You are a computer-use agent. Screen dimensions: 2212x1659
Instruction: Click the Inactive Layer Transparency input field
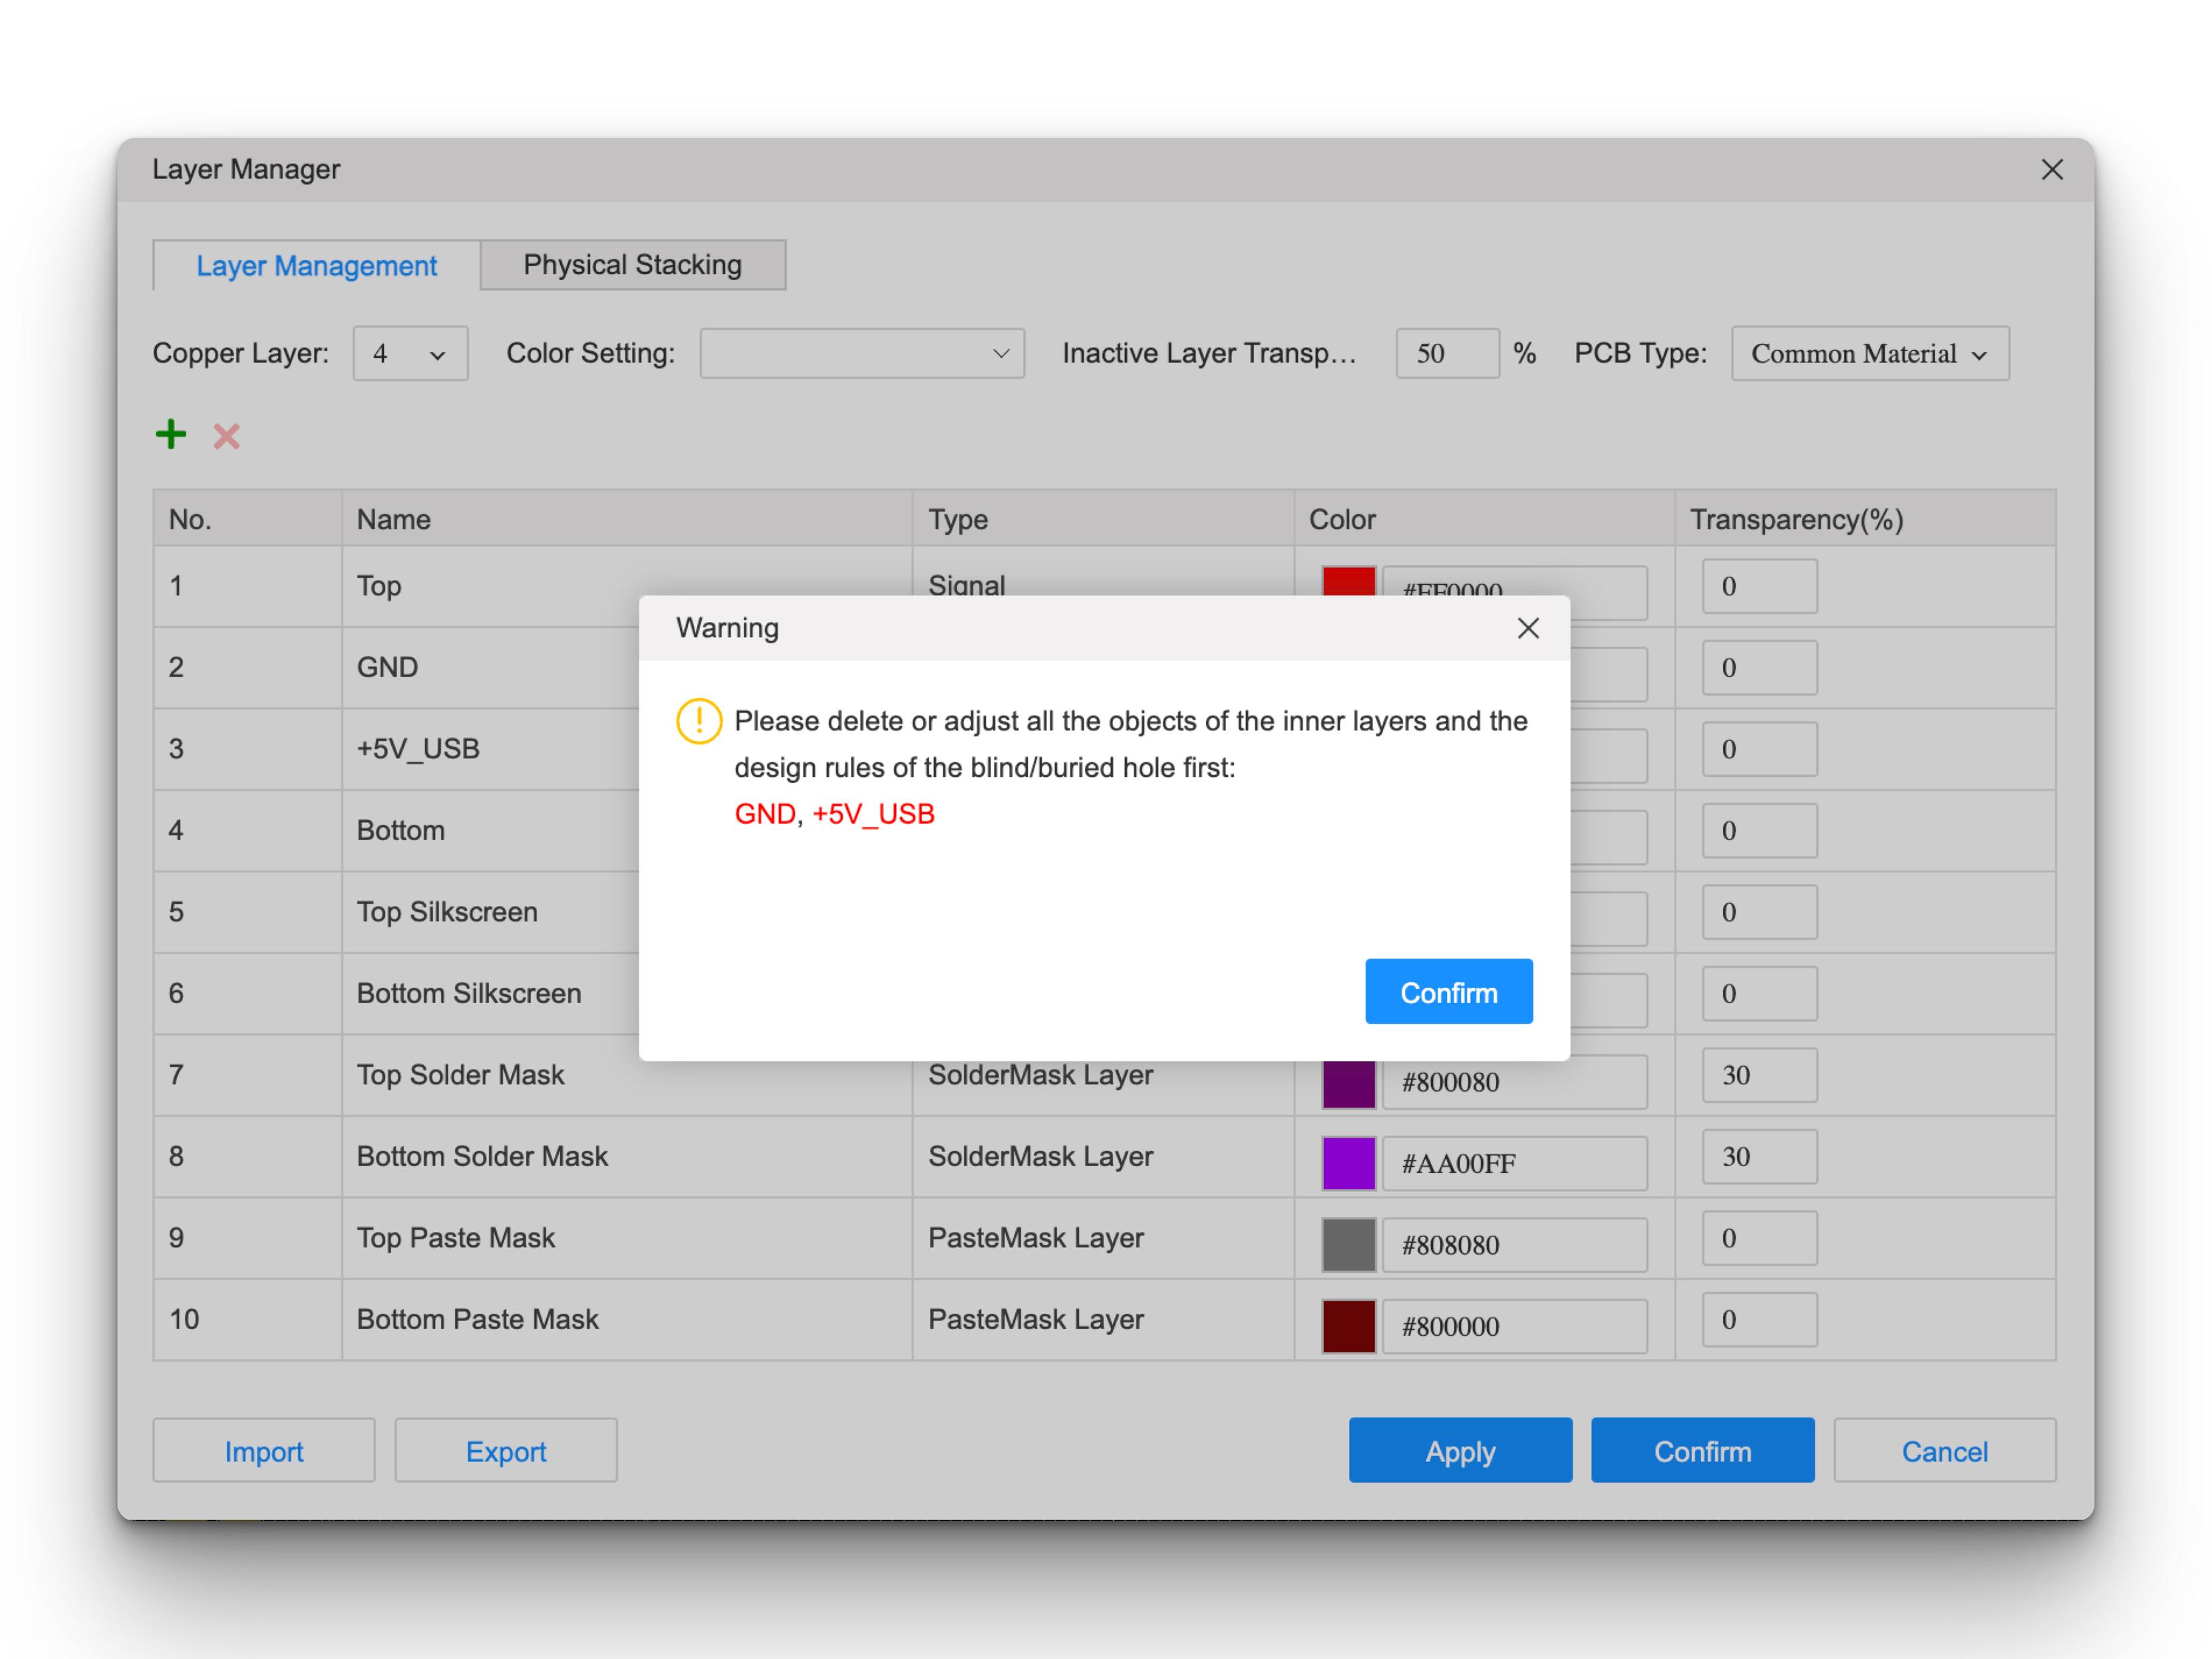tap(1446, 354)
